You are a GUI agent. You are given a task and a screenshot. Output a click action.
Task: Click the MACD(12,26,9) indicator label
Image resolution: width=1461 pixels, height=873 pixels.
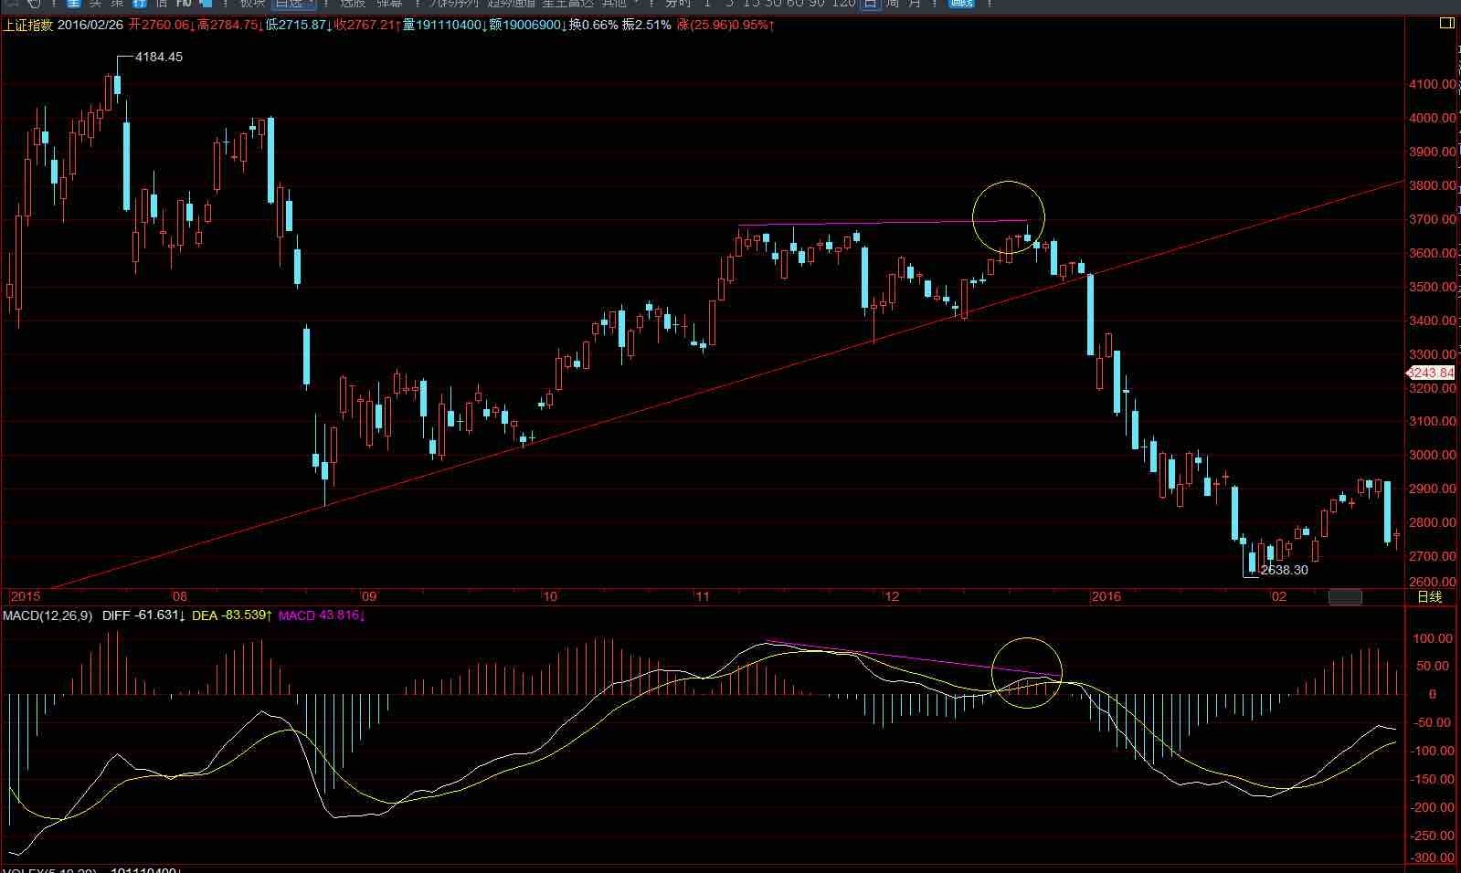pyautogui.click(x=48, y=615)
